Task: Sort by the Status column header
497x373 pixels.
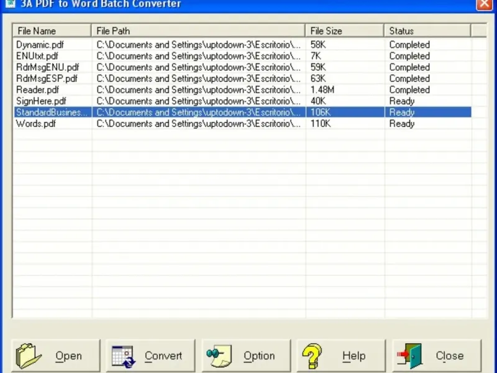Action: coord(427,30)
